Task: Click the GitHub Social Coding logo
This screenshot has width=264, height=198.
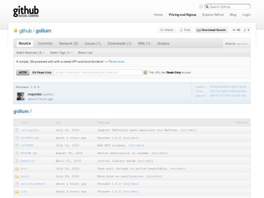Action: [x=27, y=11]
